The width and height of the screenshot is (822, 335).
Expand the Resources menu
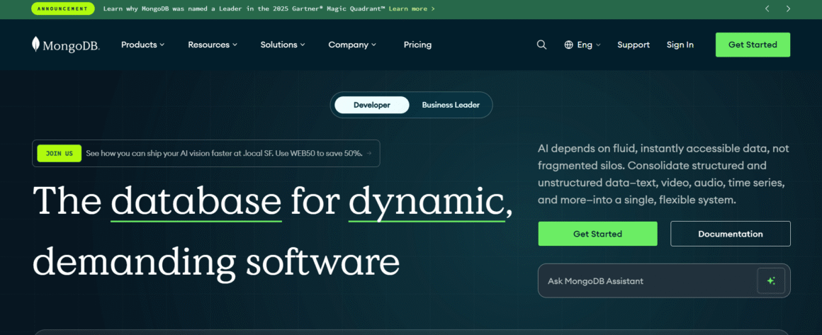pos(213,45)
